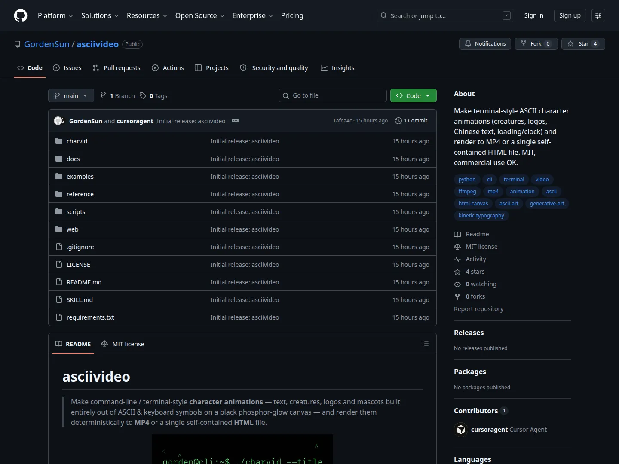Switch to the Insights tab
Viewport: 619px width, 464px height.
pos(337,68)
